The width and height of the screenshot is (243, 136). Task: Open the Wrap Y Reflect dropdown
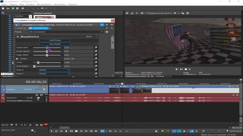[x=55, y=74]
